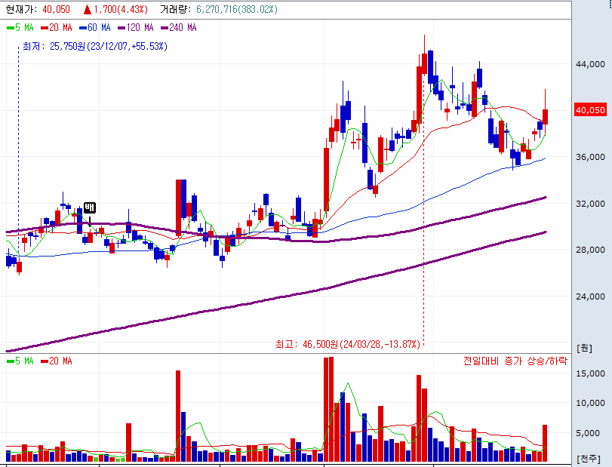Click the black 배 dividend marker icon
Screen dimensions: 612x467
(x=90, y=207)
